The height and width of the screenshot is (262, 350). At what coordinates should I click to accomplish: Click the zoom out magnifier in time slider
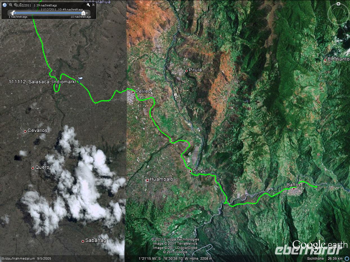(x=11, y=5)
